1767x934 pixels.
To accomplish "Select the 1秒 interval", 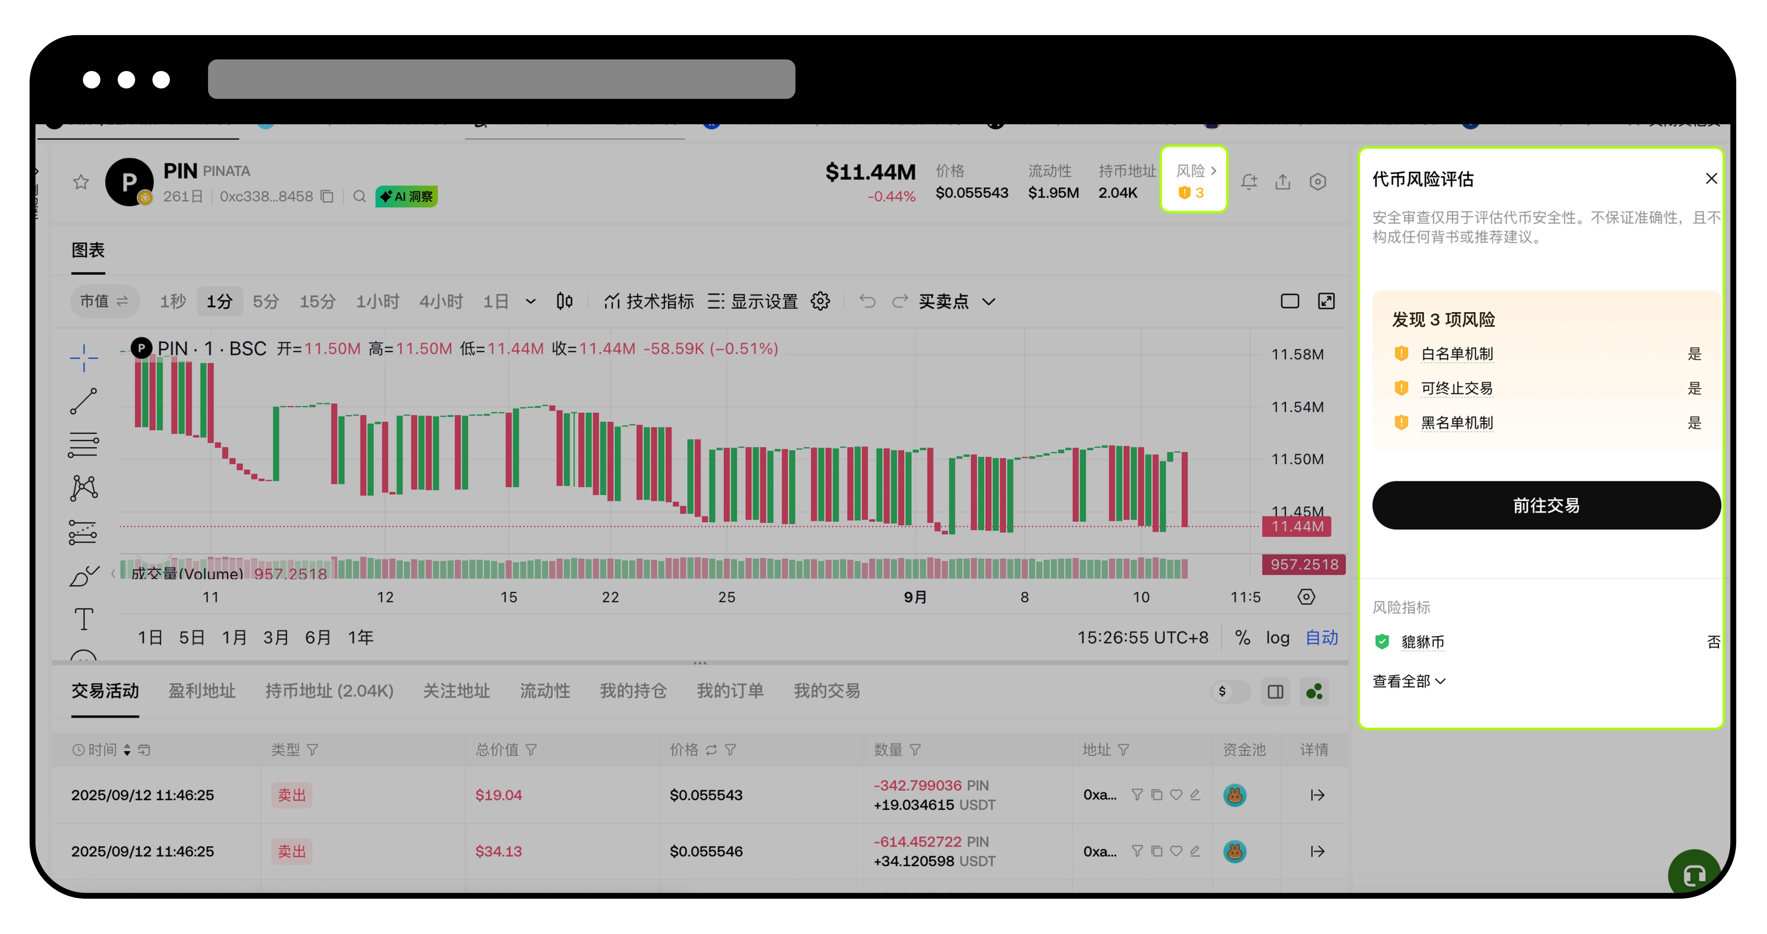I will [x=173, y=301].
